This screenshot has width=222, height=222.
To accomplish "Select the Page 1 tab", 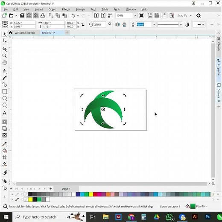I will click(66, 189).
